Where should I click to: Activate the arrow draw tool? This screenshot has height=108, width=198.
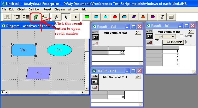click(75, 17)
